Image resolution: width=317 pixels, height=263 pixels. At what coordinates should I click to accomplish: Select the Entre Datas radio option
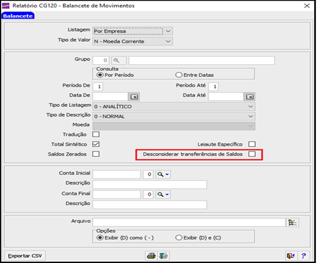tap(195, 75)
